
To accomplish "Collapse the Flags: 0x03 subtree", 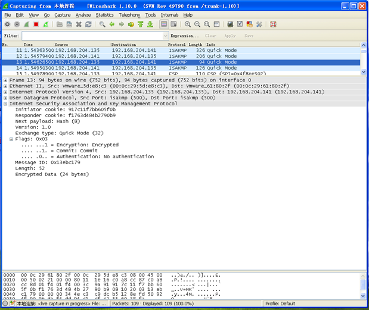I will (11, 139).
